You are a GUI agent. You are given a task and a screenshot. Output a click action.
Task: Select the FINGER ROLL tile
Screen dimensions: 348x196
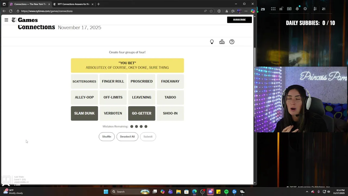(x=113, y=81)
